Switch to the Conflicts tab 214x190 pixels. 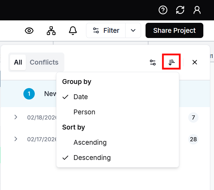[44, 63]
